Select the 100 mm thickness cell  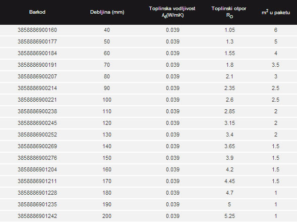click(x=107, y=100)
